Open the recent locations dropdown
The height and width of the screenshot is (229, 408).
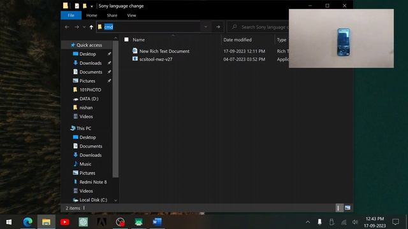tap(84, 27)
